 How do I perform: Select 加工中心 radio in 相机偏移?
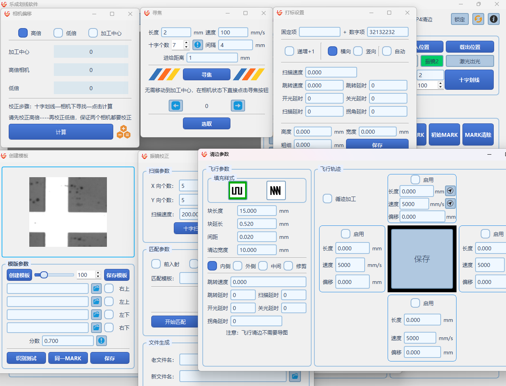93,33
